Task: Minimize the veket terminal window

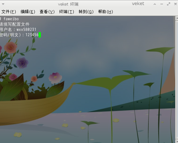Action: pos(162,4)
